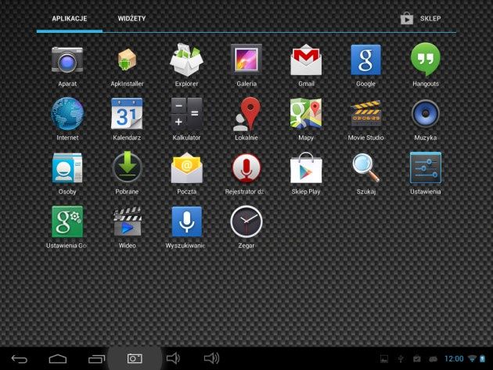Take a screenshot with camera button
Image resolution: width=493 pixels, height=370 pixels.
pos(135,359)
